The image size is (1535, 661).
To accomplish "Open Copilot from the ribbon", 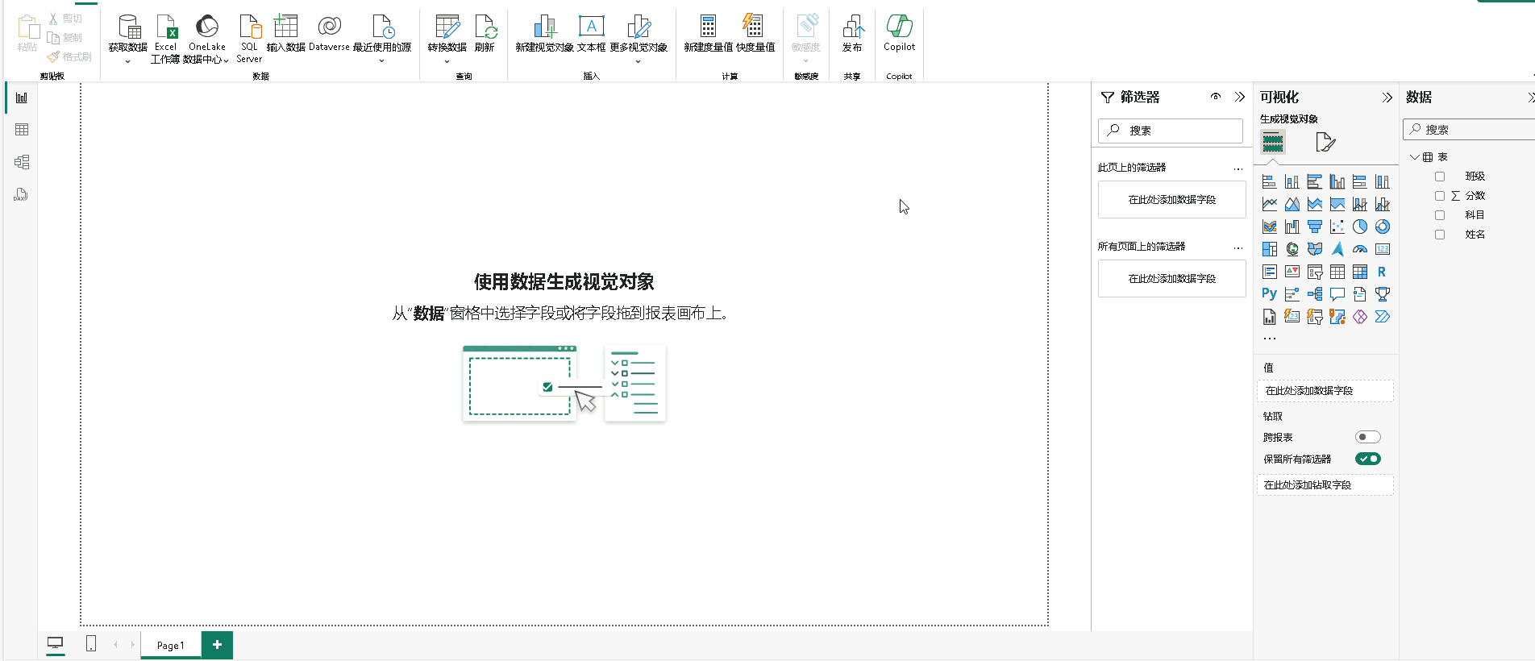I will click(899, 32).
